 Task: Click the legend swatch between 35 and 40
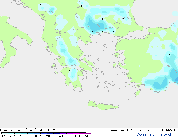click(69, 133)
